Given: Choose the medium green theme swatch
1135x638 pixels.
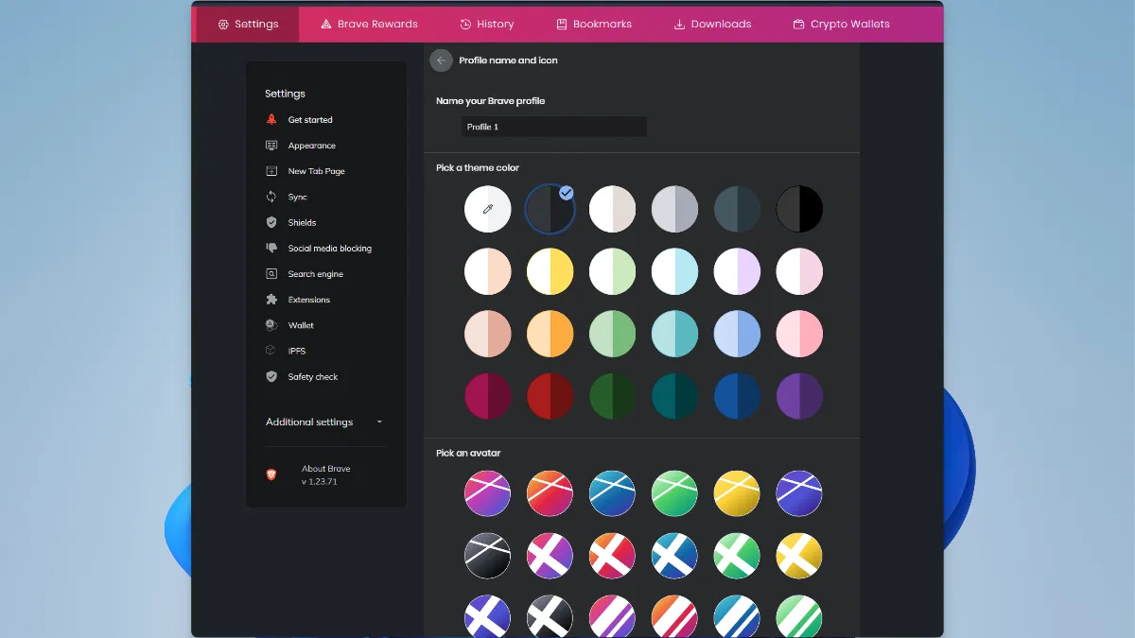Looking at the screenshot, I should point(613,334).
